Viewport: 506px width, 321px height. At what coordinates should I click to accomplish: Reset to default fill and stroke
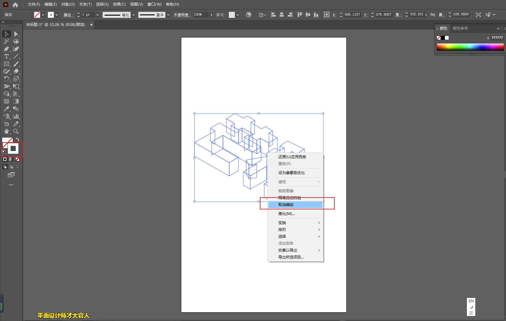pos(4,152)
